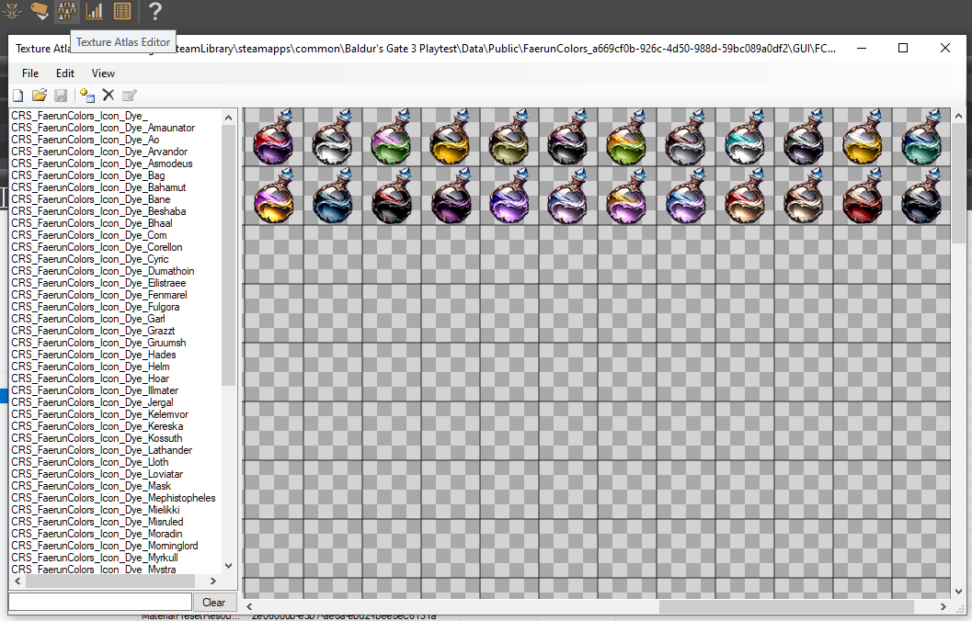Select CRS_FaerunColors_Icon_Dye_Bahamut entry

[98, 187]
